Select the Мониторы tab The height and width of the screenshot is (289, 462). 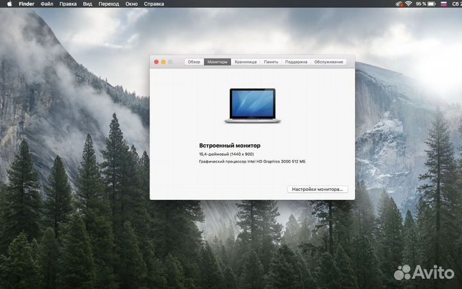point(218,62)
